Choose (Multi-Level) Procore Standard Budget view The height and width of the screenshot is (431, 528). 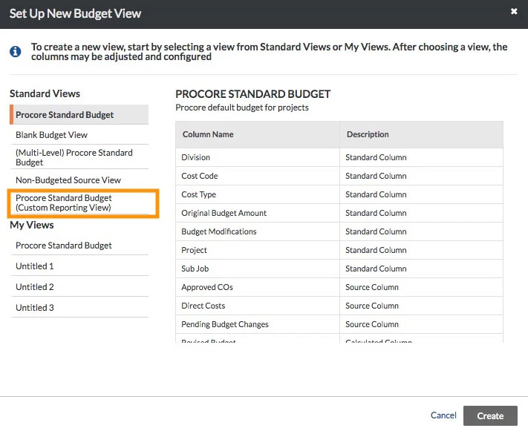coord(79,157)
